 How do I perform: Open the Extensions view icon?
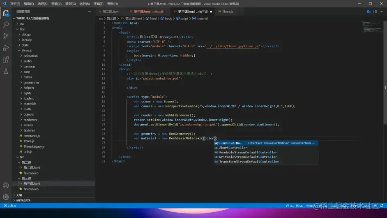[6, 60]
